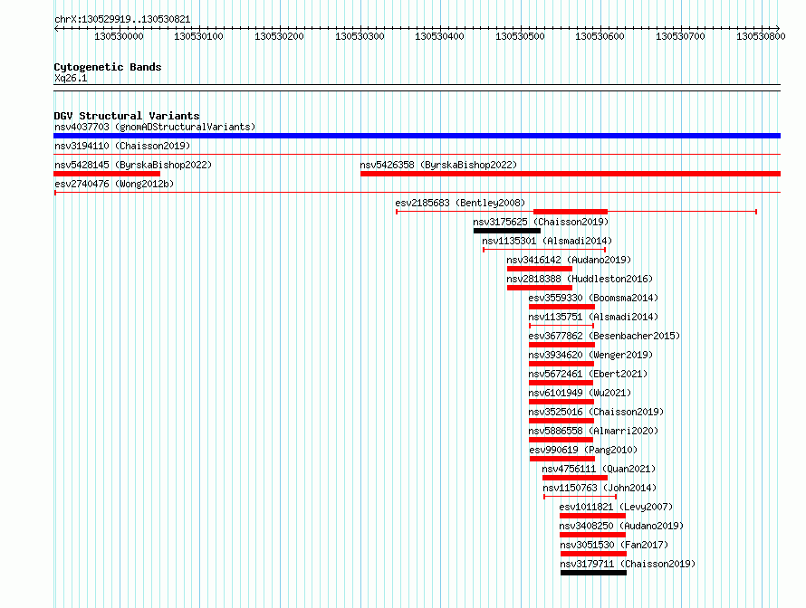The height and width of the screenshot is (608, 806).
Task: Open variant nsv1150763 (John2014) label
Action: coord(600,488)
